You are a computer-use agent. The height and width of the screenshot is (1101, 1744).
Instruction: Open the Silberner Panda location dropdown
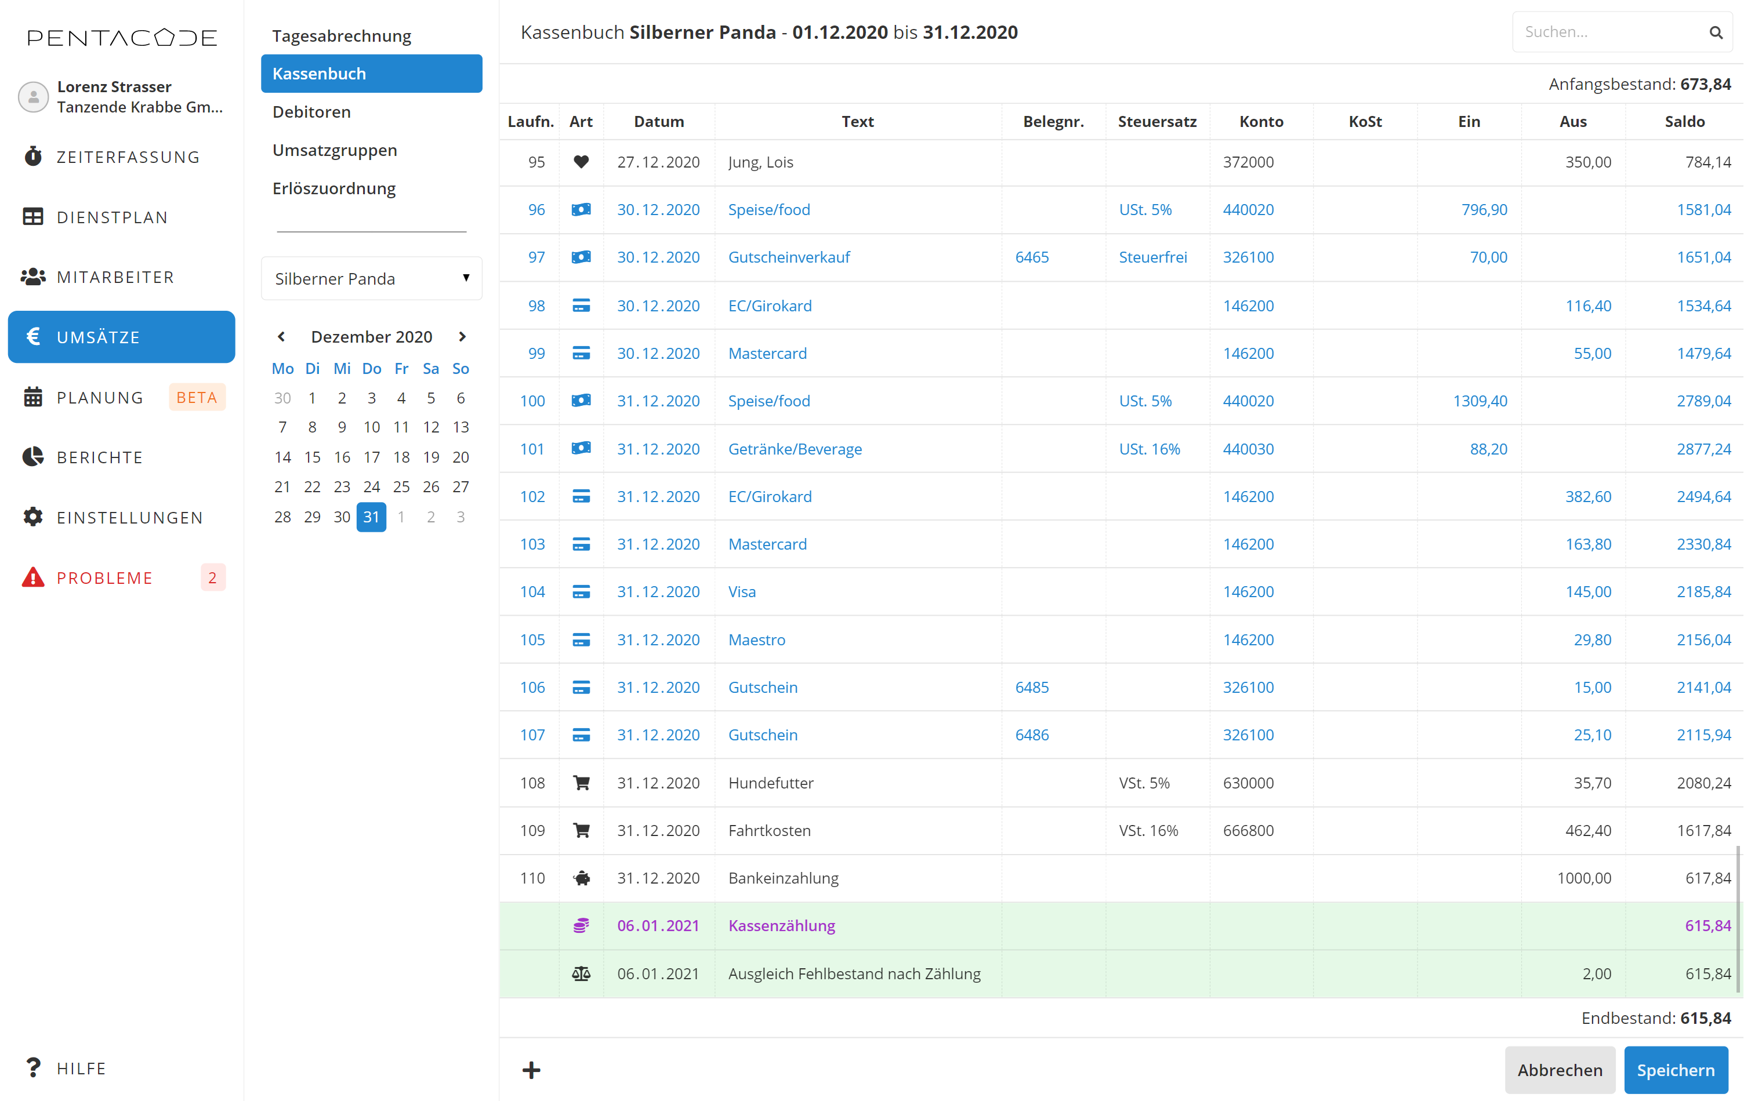pos(372,279)
